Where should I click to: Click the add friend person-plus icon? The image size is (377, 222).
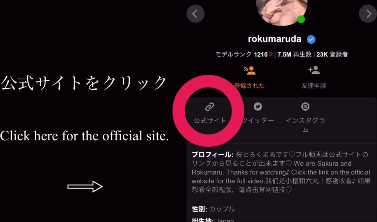click(314, 70)
